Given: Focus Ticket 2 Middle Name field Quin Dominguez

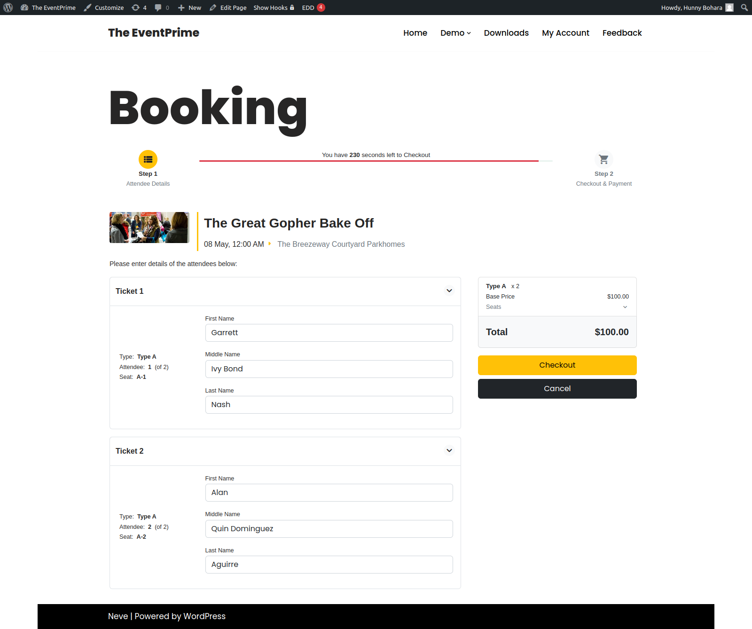Looking at the screenshot, I should click(x=329, y=529).
